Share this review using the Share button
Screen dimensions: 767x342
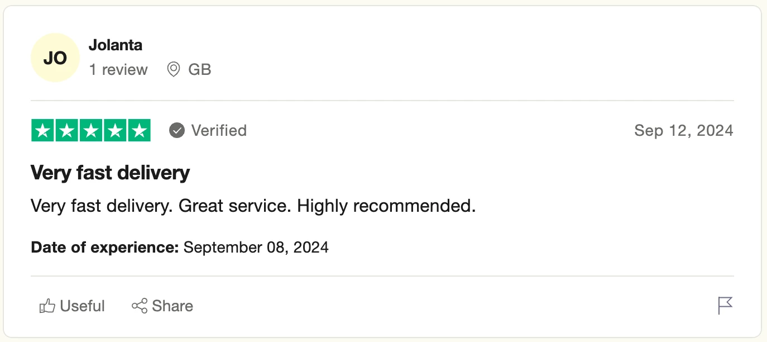coord(162,306)
